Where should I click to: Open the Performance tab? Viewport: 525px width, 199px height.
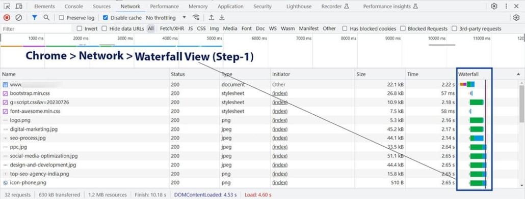[165, 6]
